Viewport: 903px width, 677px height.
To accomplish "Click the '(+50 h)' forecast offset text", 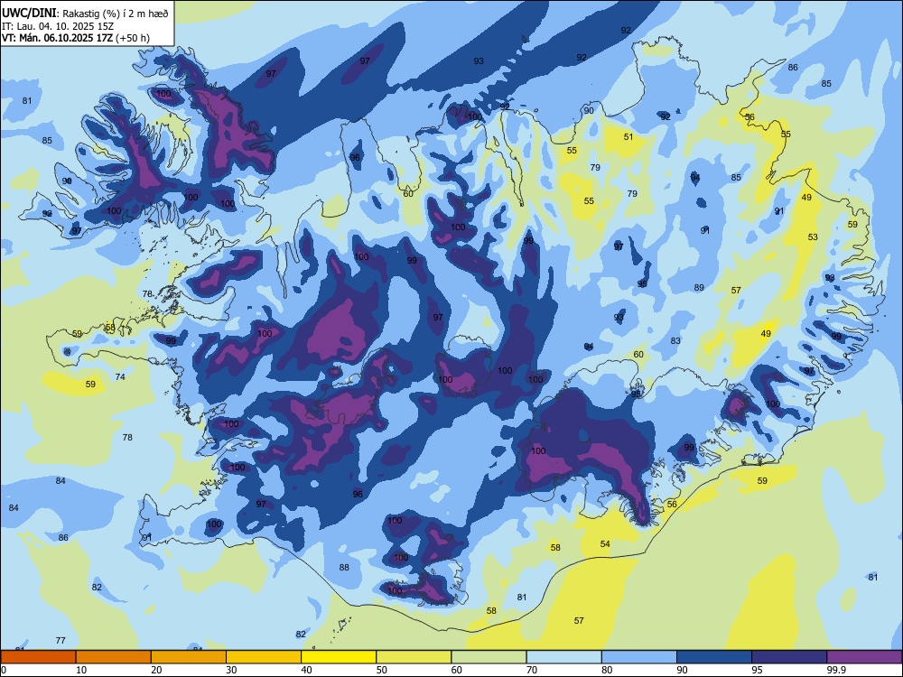I will coord(133,38).
